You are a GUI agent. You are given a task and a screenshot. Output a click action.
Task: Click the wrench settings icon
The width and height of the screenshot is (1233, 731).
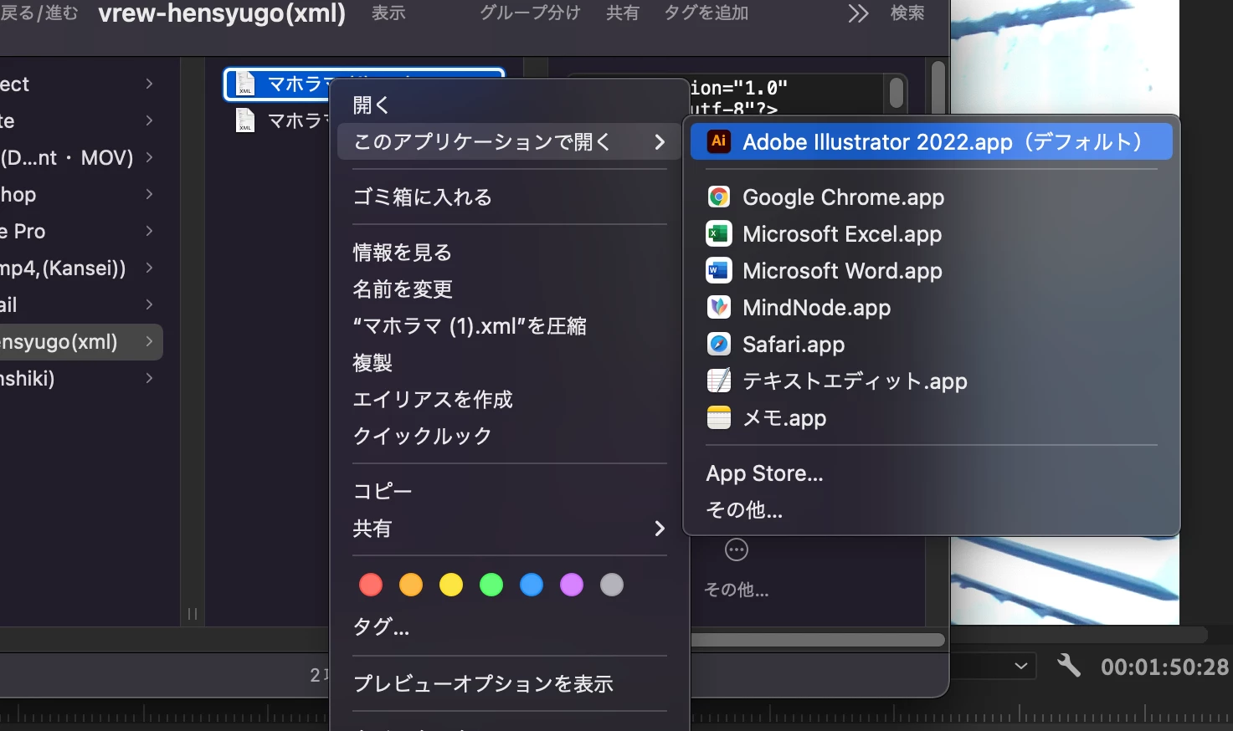click(x=1069, y=666)
